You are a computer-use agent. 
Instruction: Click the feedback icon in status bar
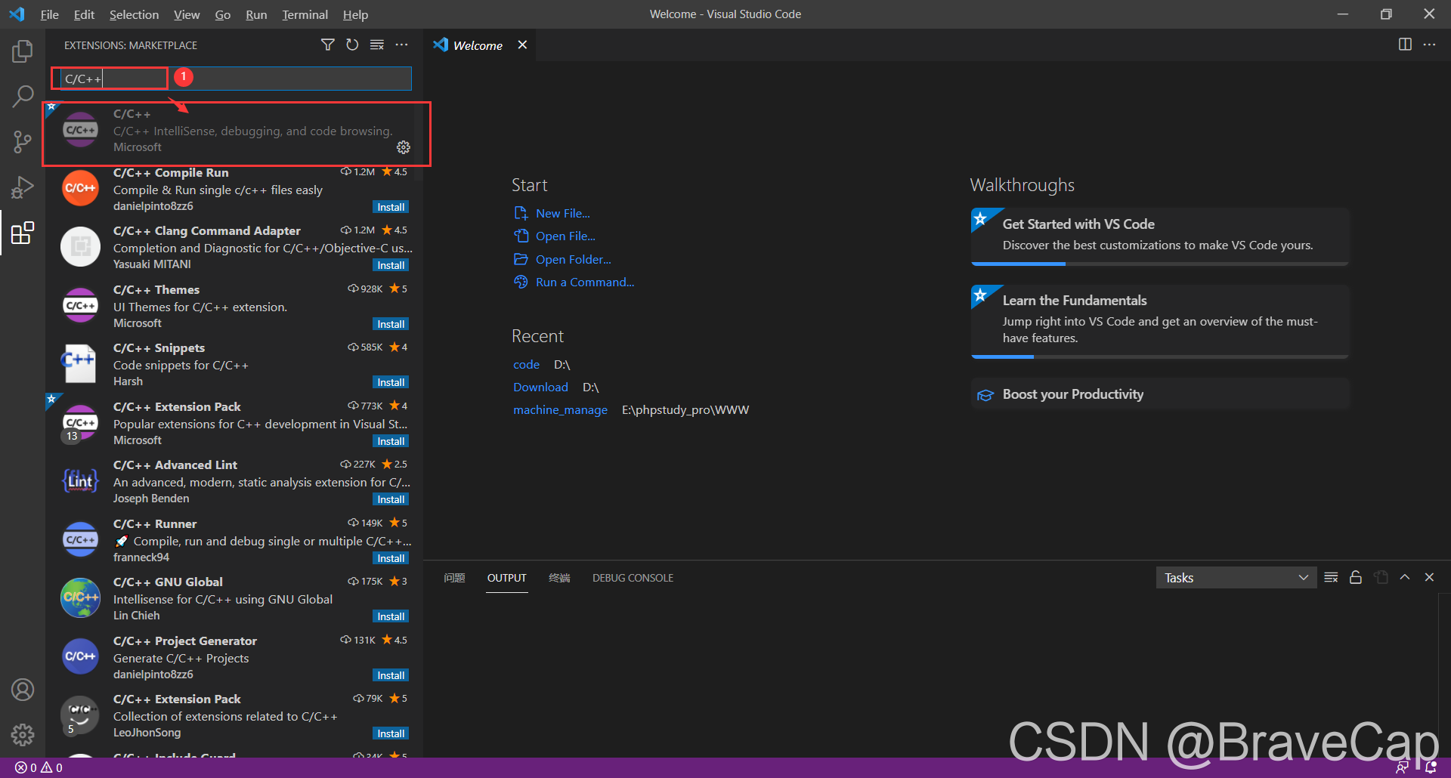[x=1403, y=768]
